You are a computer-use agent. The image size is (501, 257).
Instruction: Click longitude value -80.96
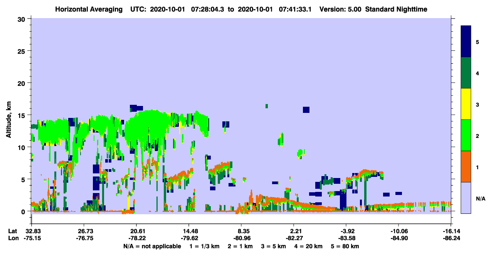click(241, 238)
